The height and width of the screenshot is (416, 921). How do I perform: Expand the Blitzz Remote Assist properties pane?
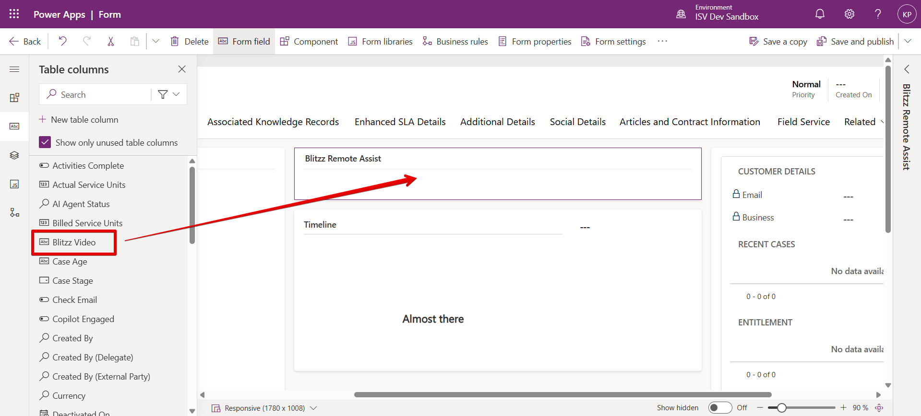pyautogui.click(x=907, y=69)
